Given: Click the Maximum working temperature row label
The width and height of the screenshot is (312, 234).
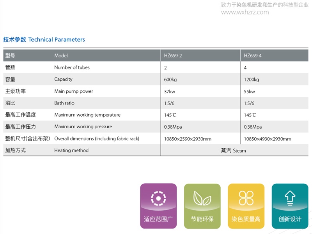Looking at the screenshot, I should (x=87, y=115).
